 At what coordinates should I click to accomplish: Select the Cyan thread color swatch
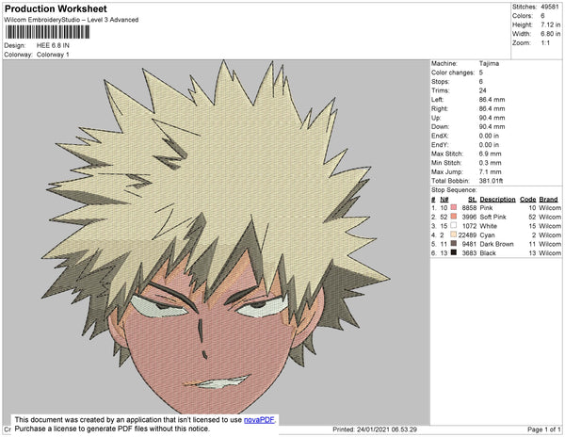point(454,235)
